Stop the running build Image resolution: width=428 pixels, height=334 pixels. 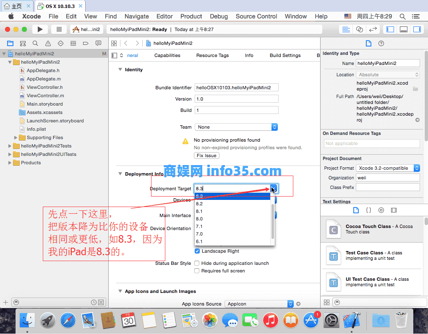[x=59, y=29]
